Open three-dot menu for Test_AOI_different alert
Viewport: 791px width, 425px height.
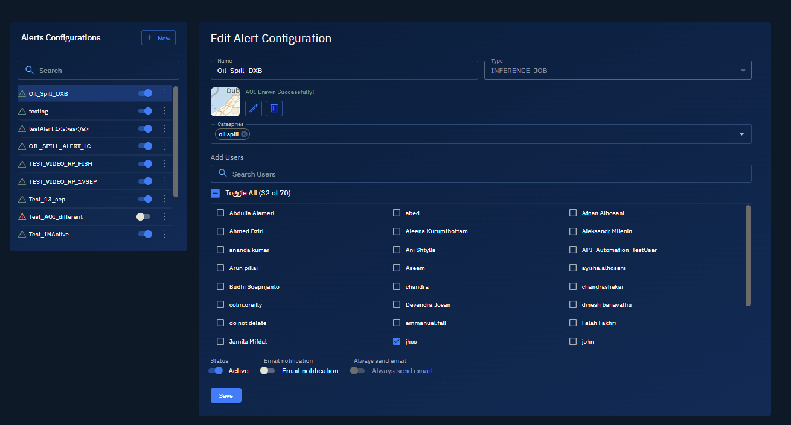pyautogui.click(x=164, y=216)
